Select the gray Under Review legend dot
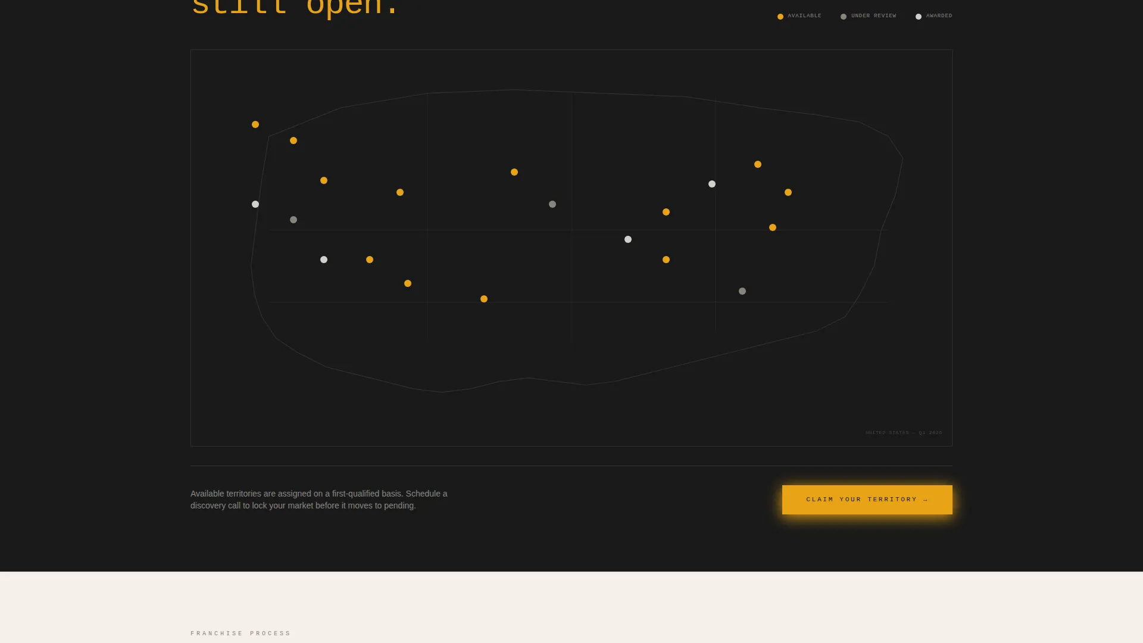Image resolution: width=1143 pixels, height=643 pixels. pos(844,17)
